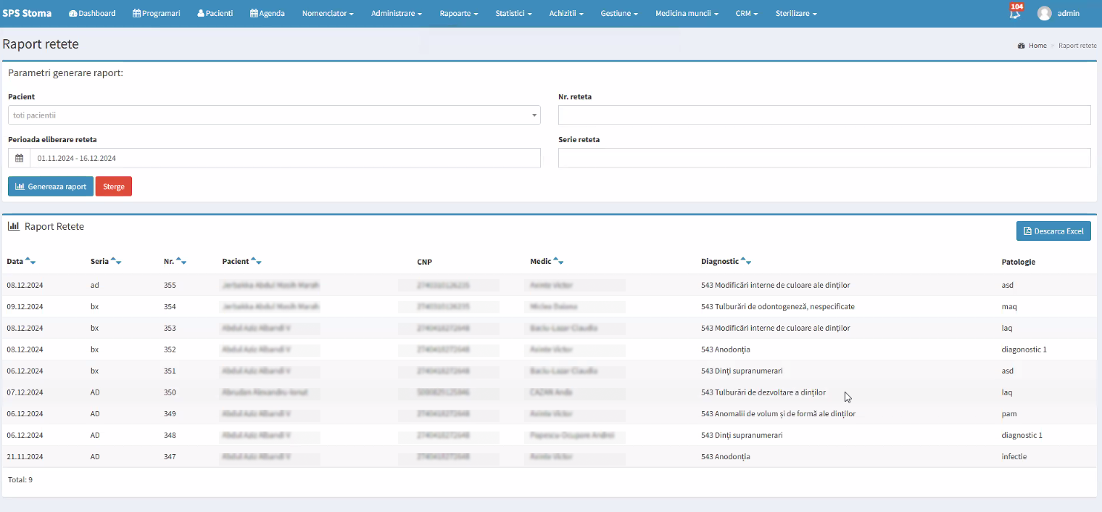Expand the Nomenclator dropdown menu
The image size is (1102, 512).
(x=328, y=12)
